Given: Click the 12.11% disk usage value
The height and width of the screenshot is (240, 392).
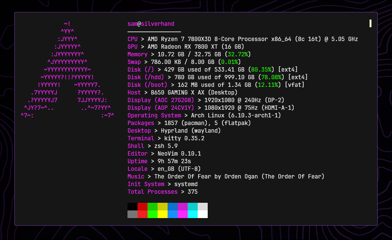Looking at the screenshot, I should (268, 85).
